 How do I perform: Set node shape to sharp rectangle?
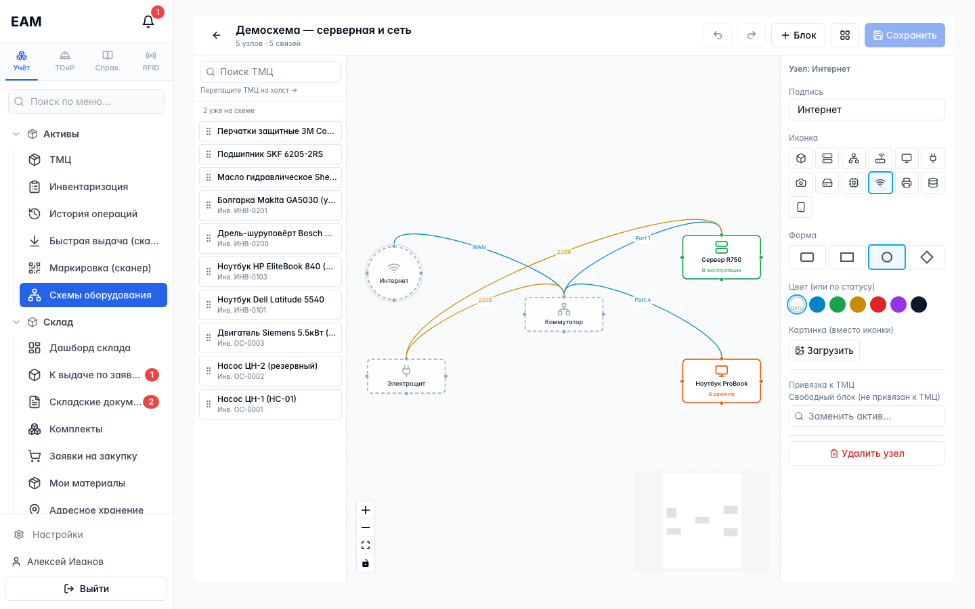tap(847, 257)
